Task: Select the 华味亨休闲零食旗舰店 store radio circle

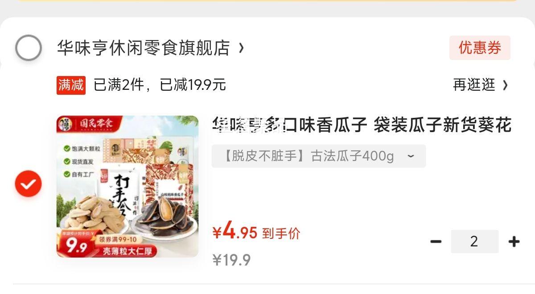Action: click(29, 48)
